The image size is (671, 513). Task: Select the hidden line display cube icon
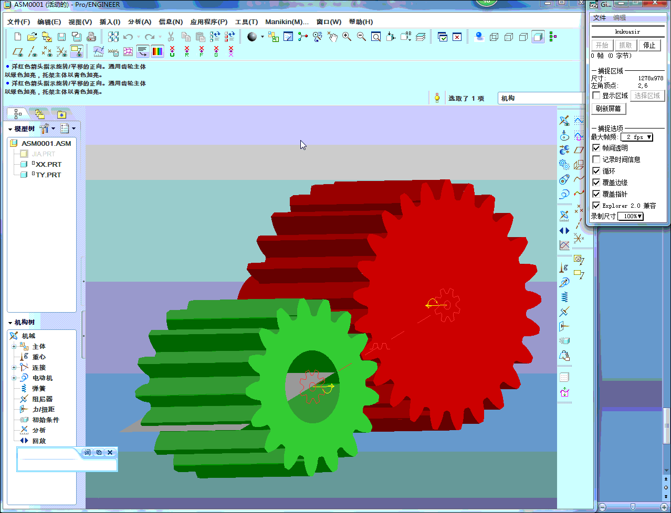tap(509, 37)
